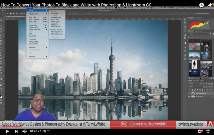The height and width of the screenshot is (135, 214).
Task: Filter layers by shape layers icon
Action: pos(209,84)
